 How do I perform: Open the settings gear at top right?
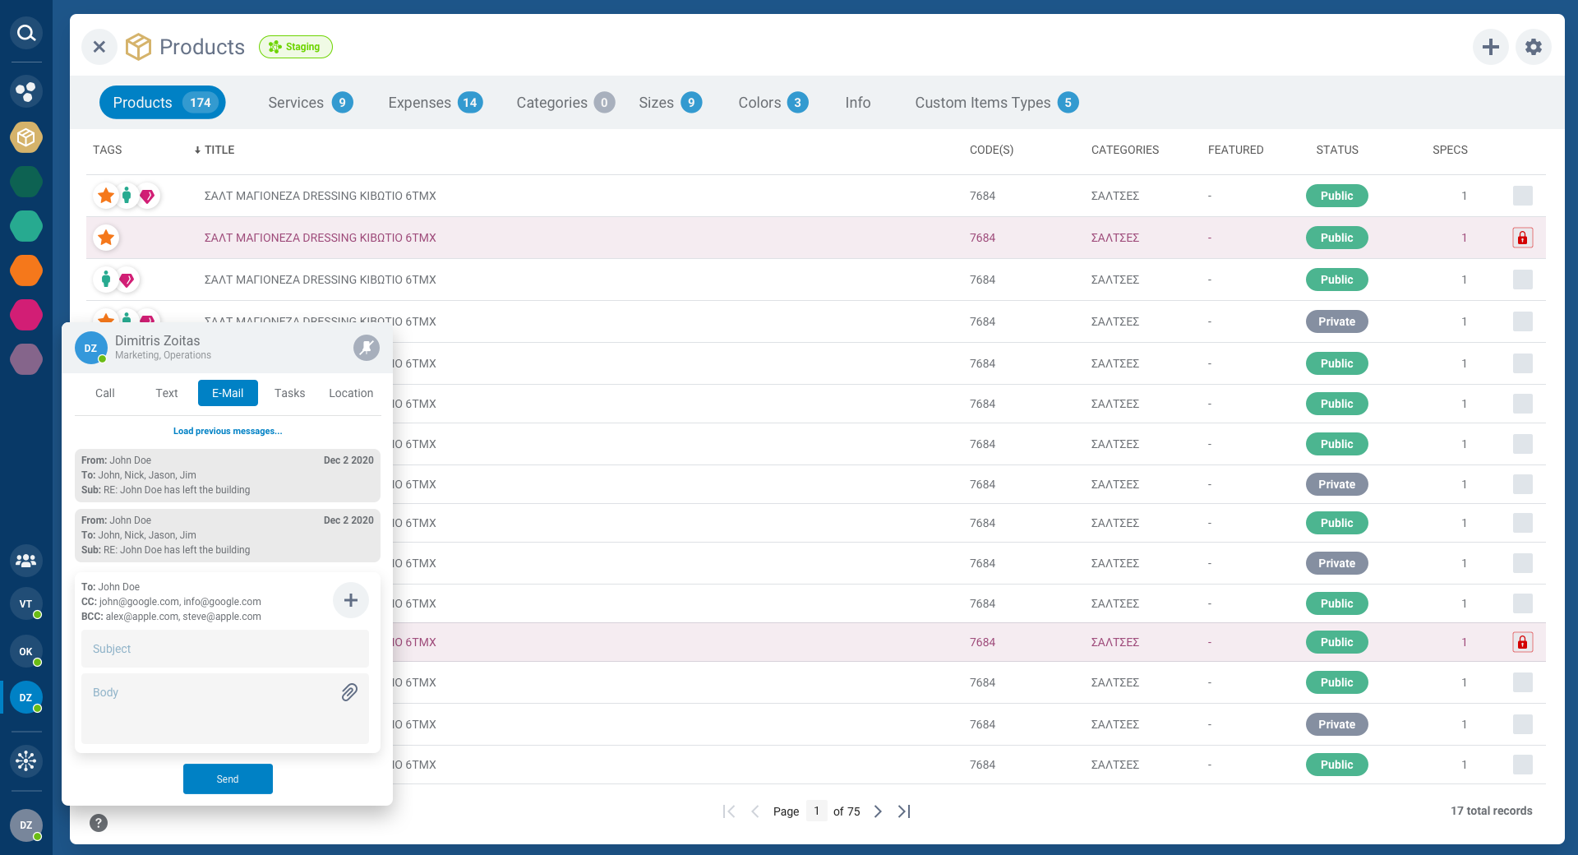(x=1533, y=47)
